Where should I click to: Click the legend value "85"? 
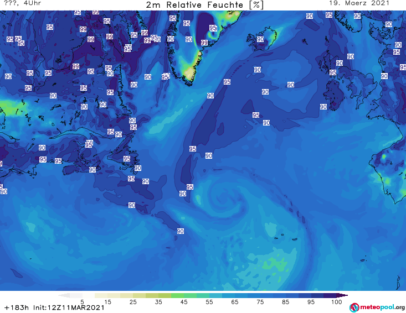tap(286, 302)
